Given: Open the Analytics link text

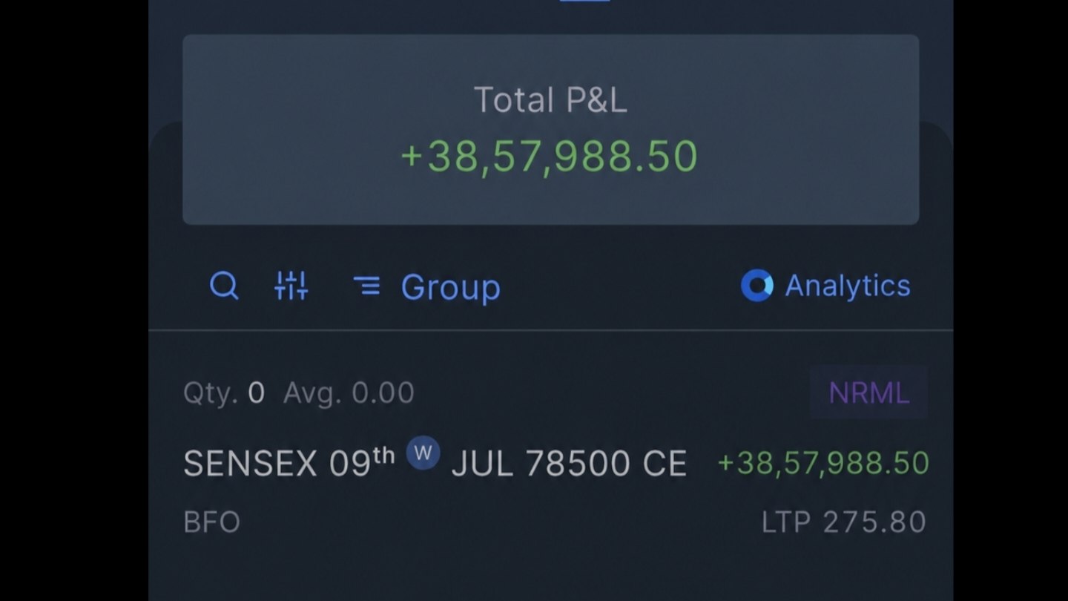Looking at the screenshot, I should tap(848, 286).
